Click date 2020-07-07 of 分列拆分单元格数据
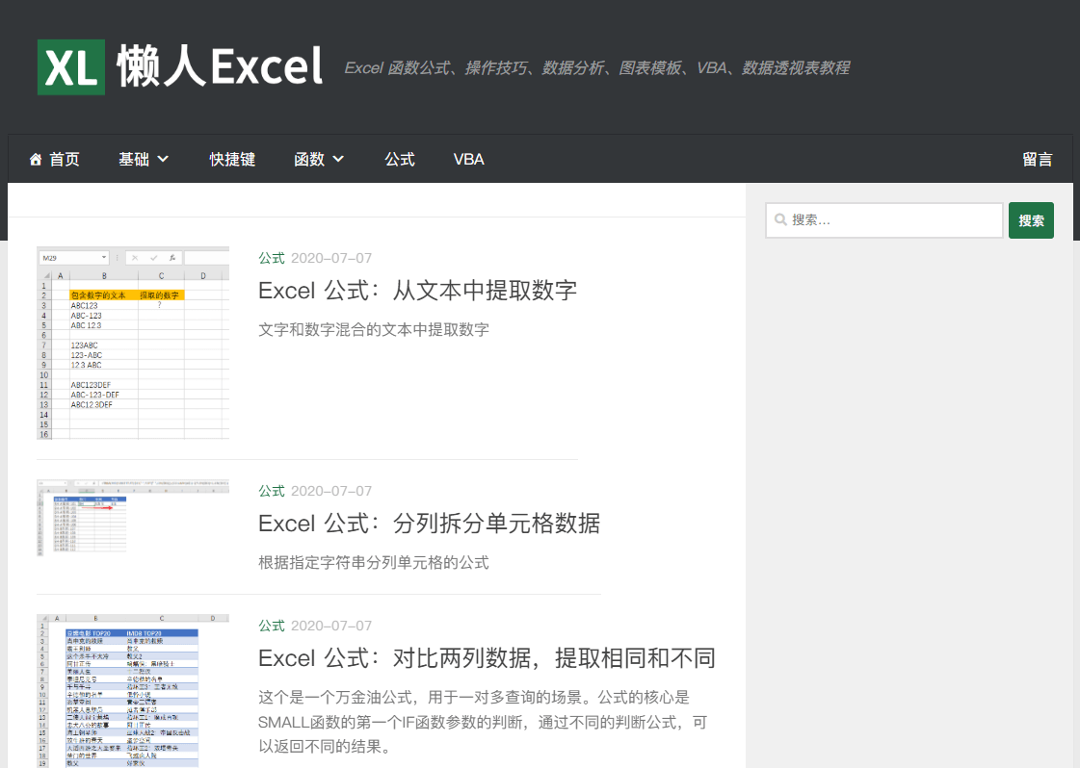Screen dimensions: 1080x768 [x=331, y=491]
